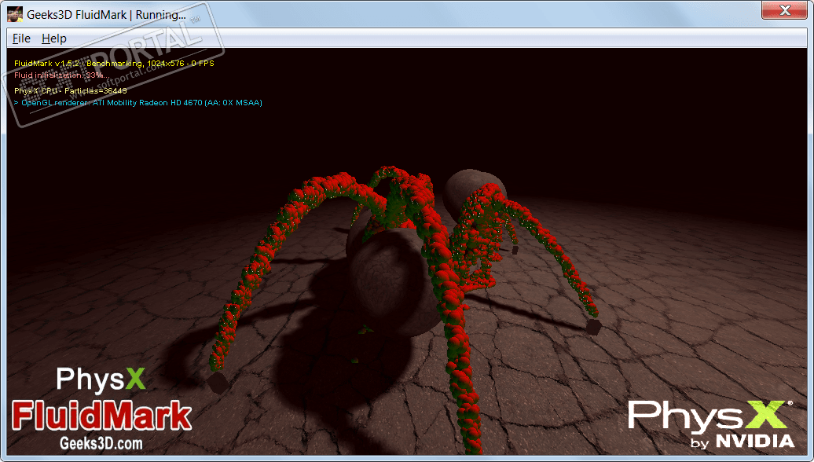The width and height of the screenshot is (814, 462).
Task: Click the PhysX FluidMark logo
Action: [x=102, y=398]
